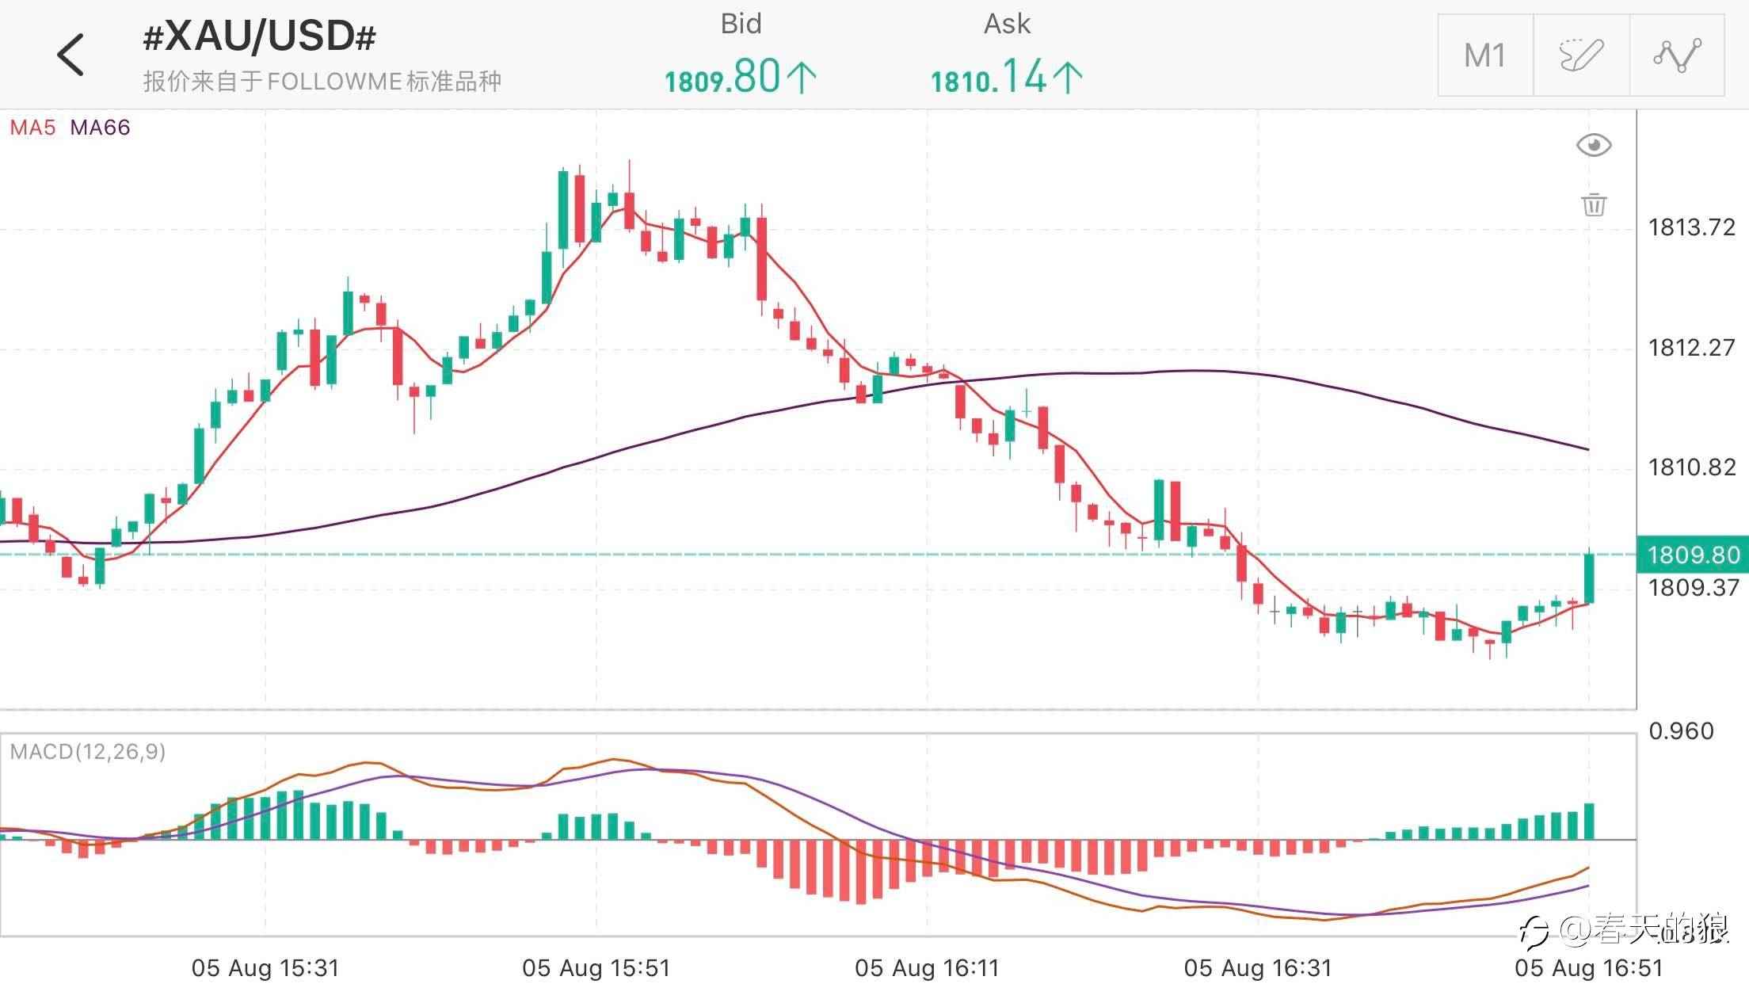Select the MACD(12,26,9) indicator label

point(87,751)
